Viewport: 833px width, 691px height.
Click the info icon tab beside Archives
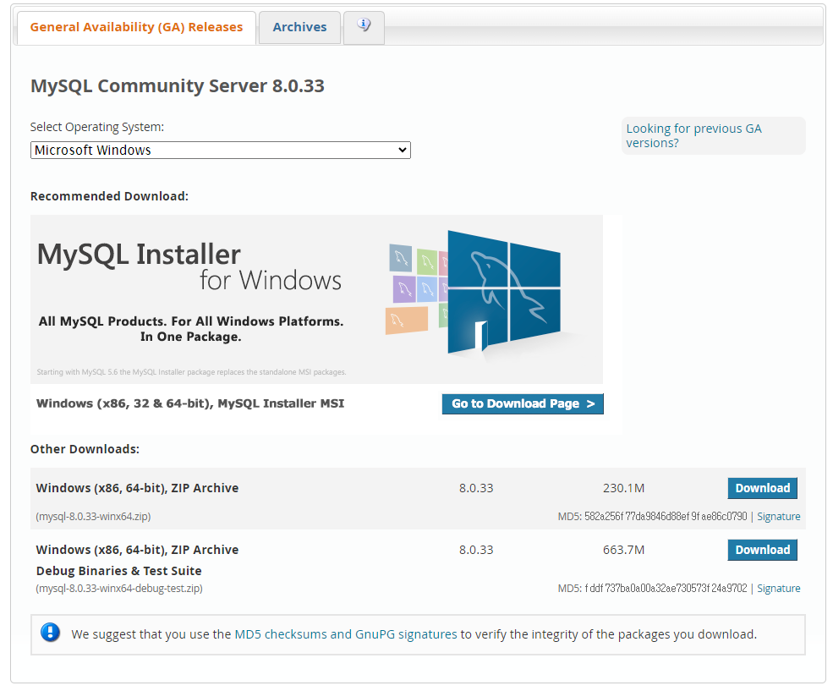coord(364,26)
